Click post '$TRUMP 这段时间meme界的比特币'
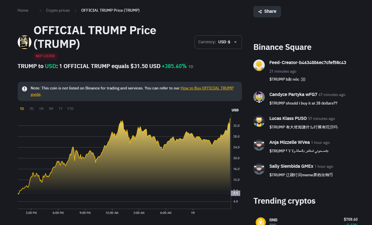 [x=301, y=175]
